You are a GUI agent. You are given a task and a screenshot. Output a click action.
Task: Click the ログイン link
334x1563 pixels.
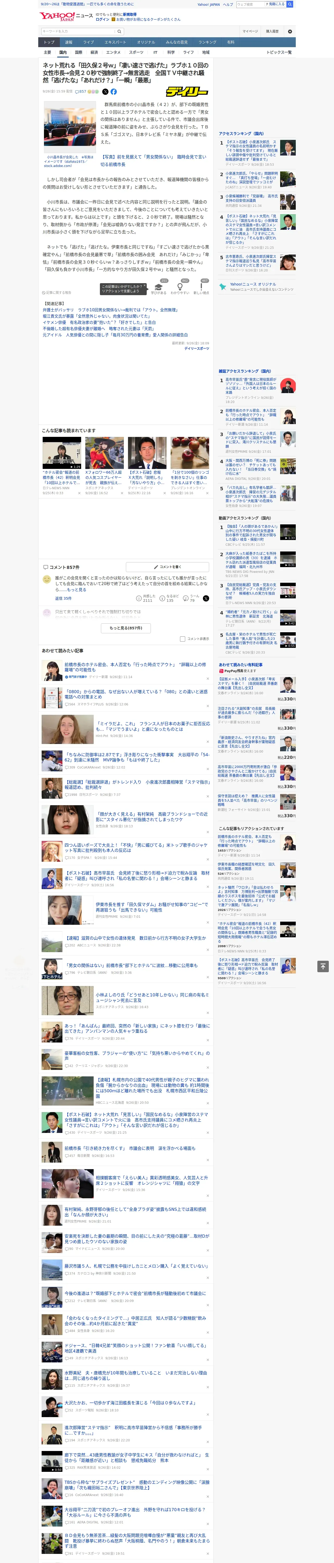[102, 20]
